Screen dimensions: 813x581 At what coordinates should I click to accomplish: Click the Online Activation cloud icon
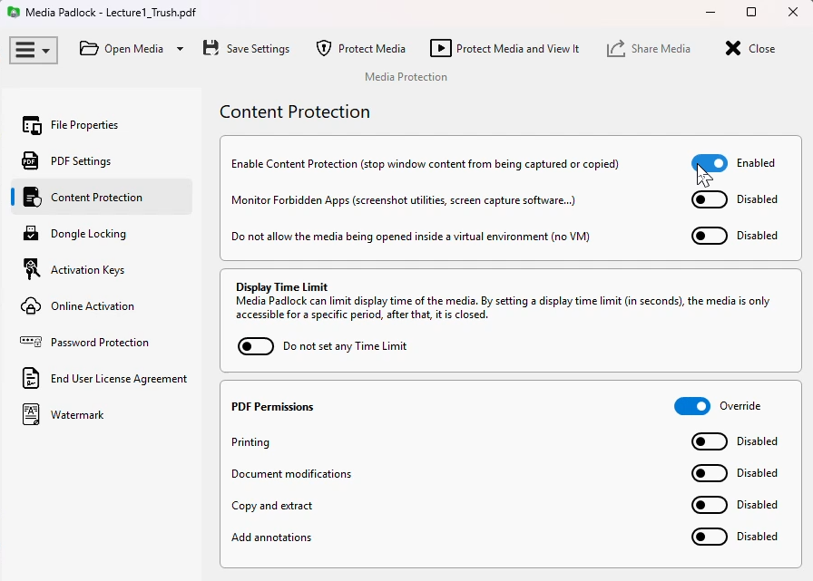coord(32,306)
